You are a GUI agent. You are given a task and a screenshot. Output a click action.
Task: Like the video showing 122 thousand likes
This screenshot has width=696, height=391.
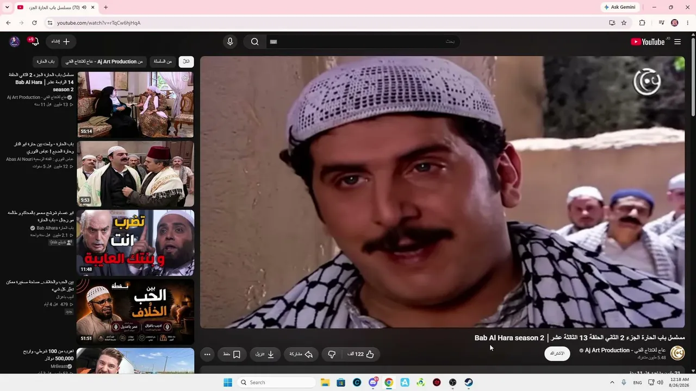click(361, 354)
